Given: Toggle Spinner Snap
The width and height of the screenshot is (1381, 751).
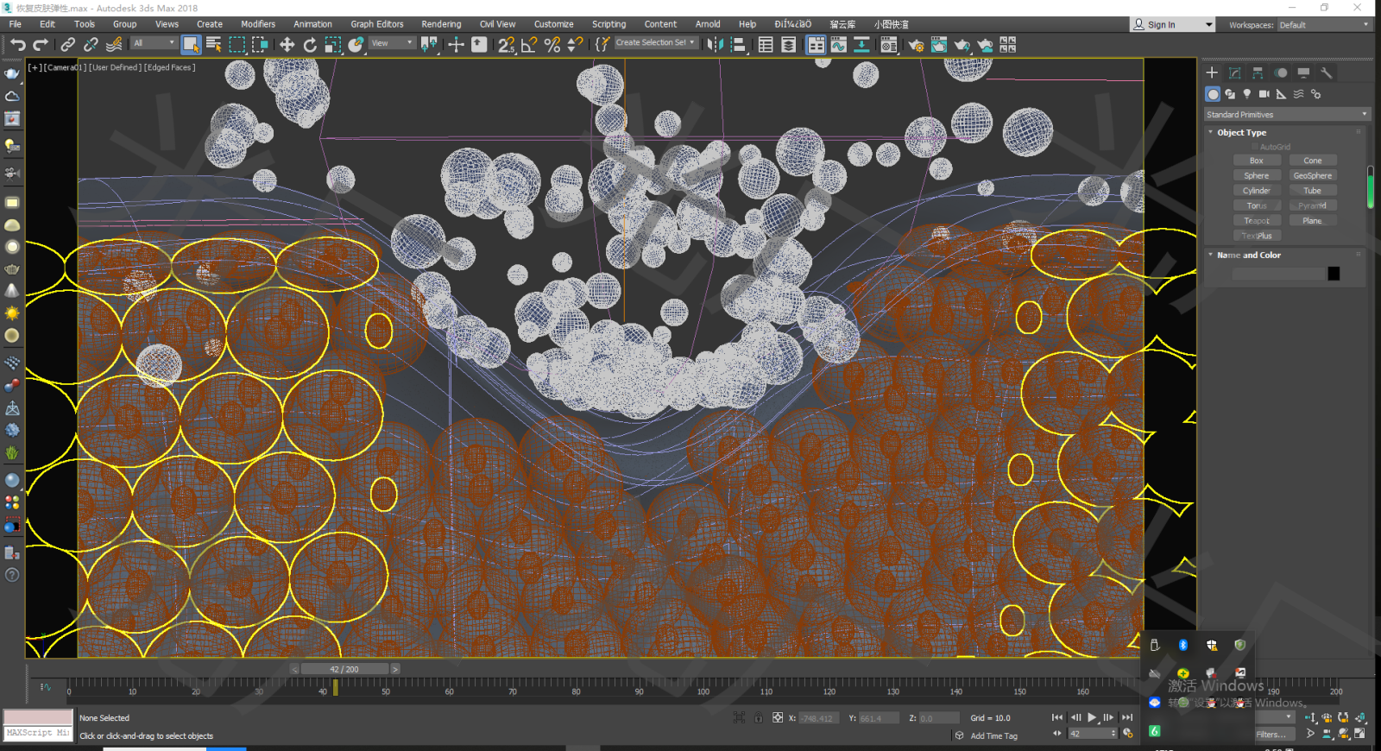Looking at the screenshot, I should [x=575, y=44].
